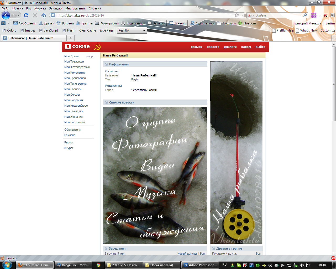Image resolution: width=336 pixels, height=269 pixels.
Task: Collapse the Информация section
Action: pos(106,64)
